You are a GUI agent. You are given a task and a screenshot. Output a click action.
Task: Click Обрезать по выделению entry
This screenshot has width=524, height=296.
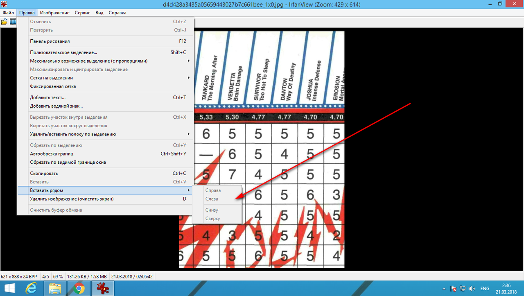click(x=105, y=145)
